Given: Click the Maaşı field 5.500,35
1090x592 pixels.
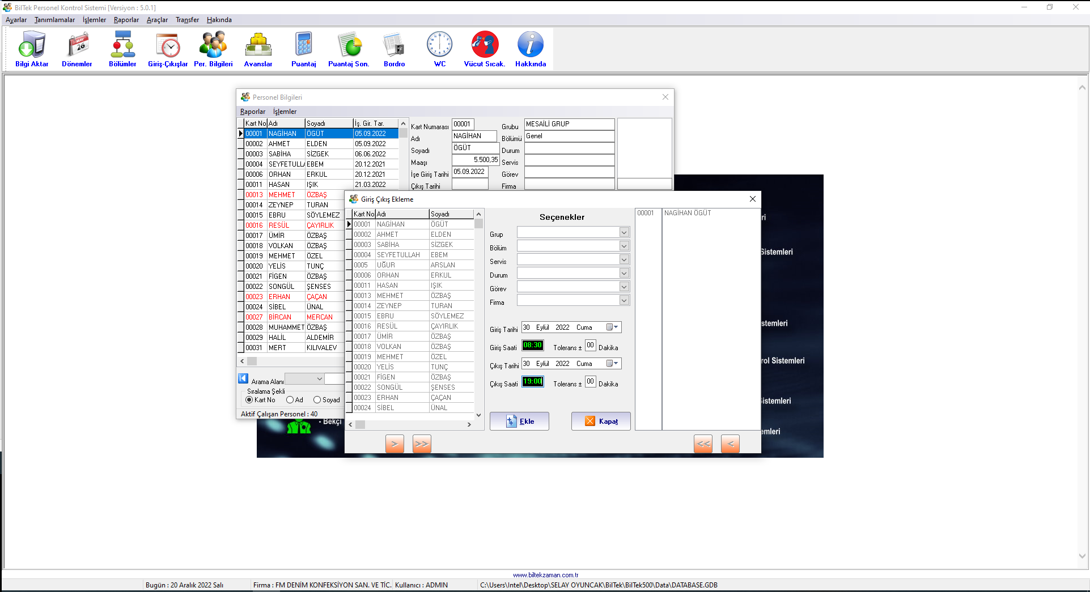Looking at the screenshot, I should pyautogui.click(x=476, y=160).
